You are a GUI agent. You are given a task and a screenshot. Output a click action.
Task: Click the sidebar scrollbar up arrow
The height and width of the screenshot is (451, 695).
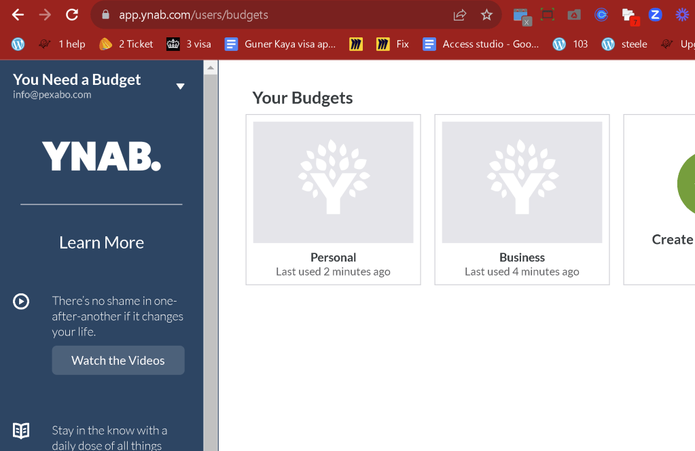(211, 68)
